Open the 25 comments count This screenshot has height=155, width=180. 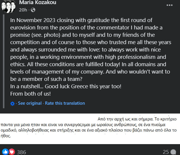click(166, 152)
